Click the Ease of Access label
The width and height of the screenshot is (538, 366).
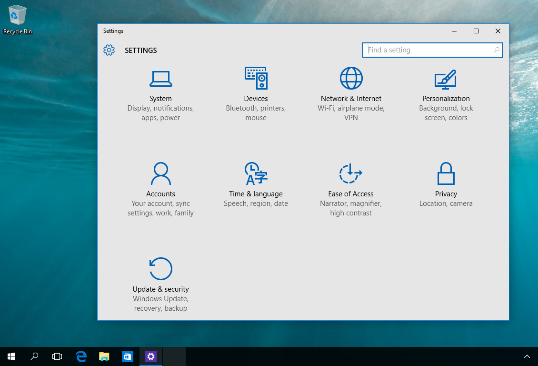pyautogui.click(x=351, y=194)
